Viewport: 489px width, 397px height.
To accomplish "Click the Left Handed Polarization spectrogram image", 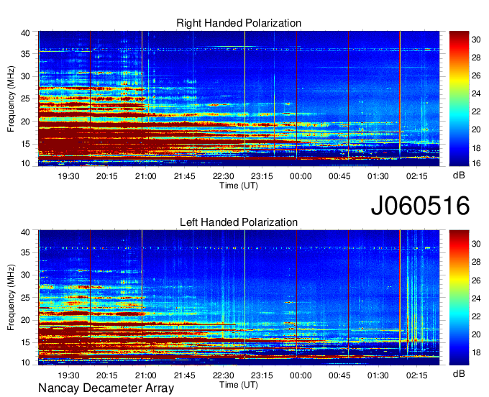I will pyautogui.click(x=239, y=298).
